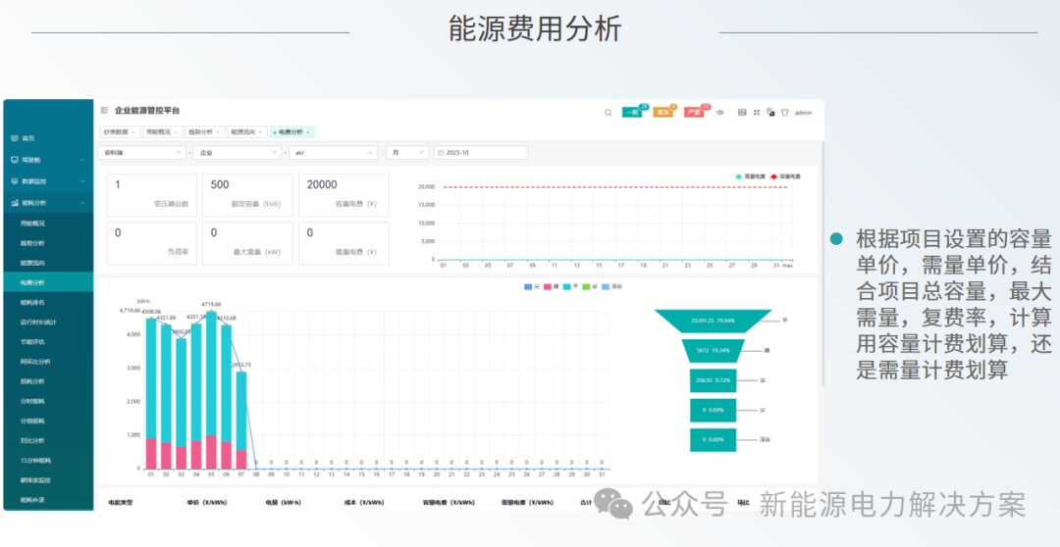
Task: Open the akr dropdown
Action: (x=334, y=153)
